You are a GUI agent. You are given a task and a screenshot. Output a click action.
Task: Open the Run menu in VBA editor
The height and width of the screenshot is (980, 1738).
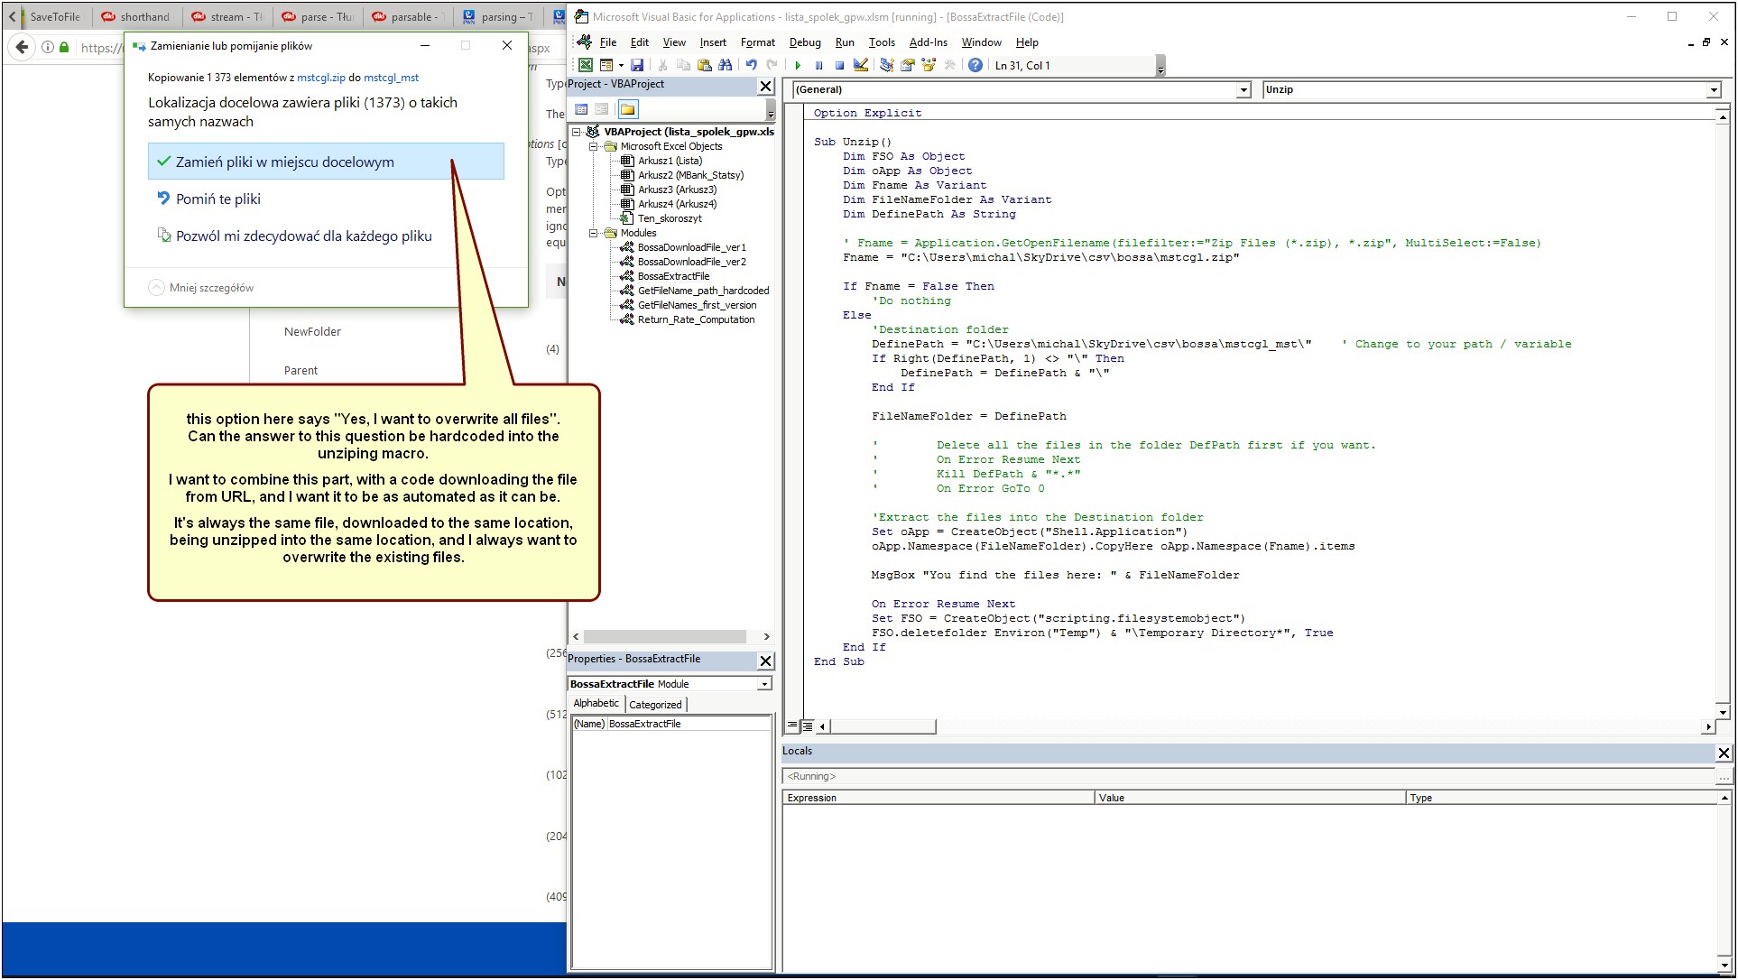point(844,42)
